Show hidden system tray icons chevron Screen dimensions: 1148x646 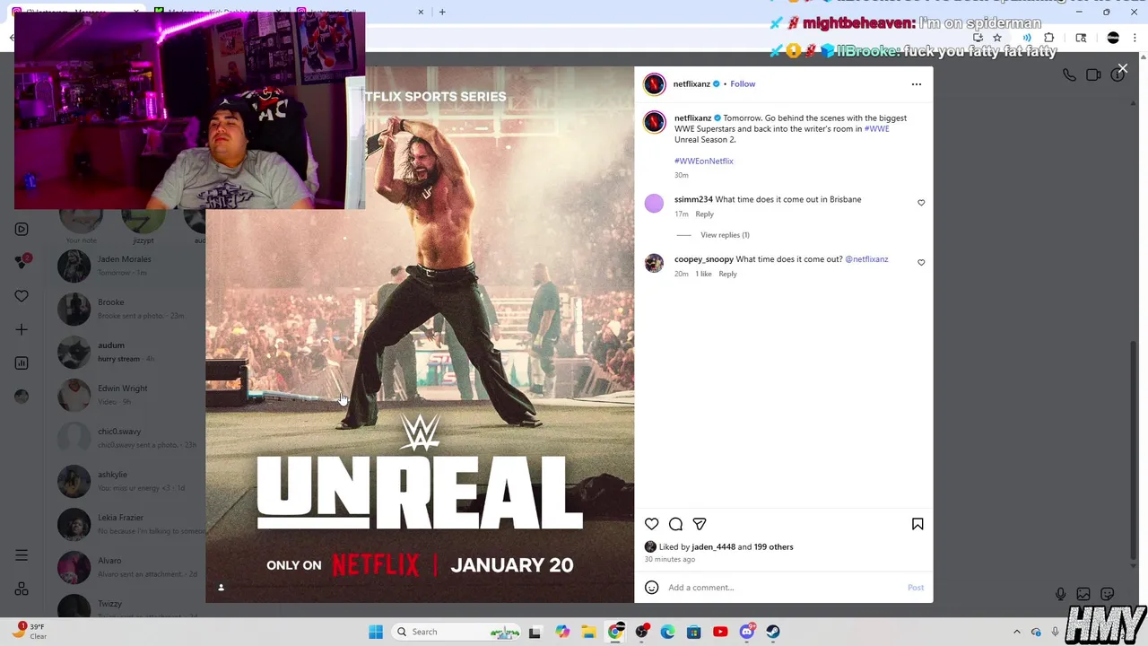(1016, 632)
